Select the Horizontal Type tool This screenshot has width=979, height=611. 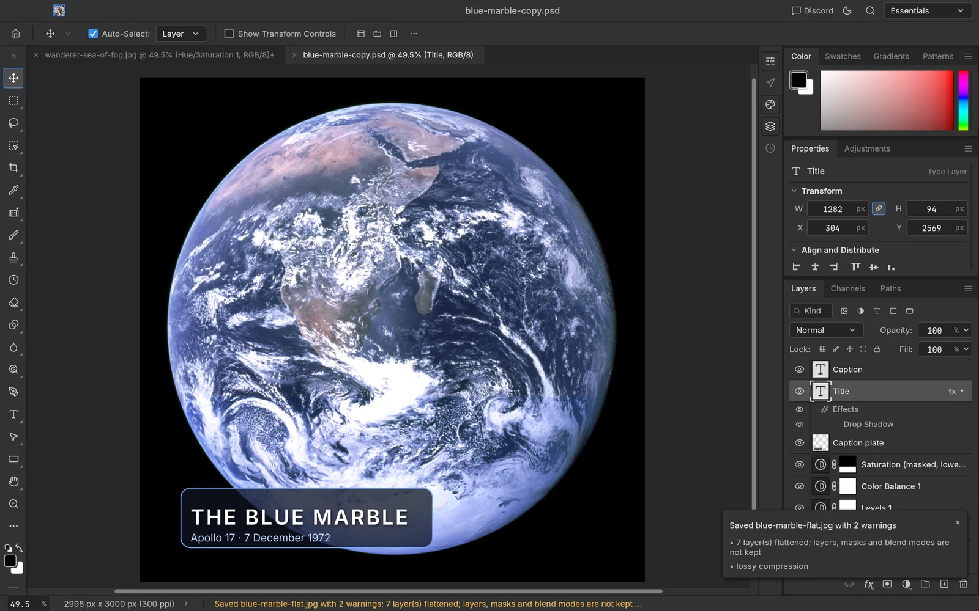[x=13, y=414]
